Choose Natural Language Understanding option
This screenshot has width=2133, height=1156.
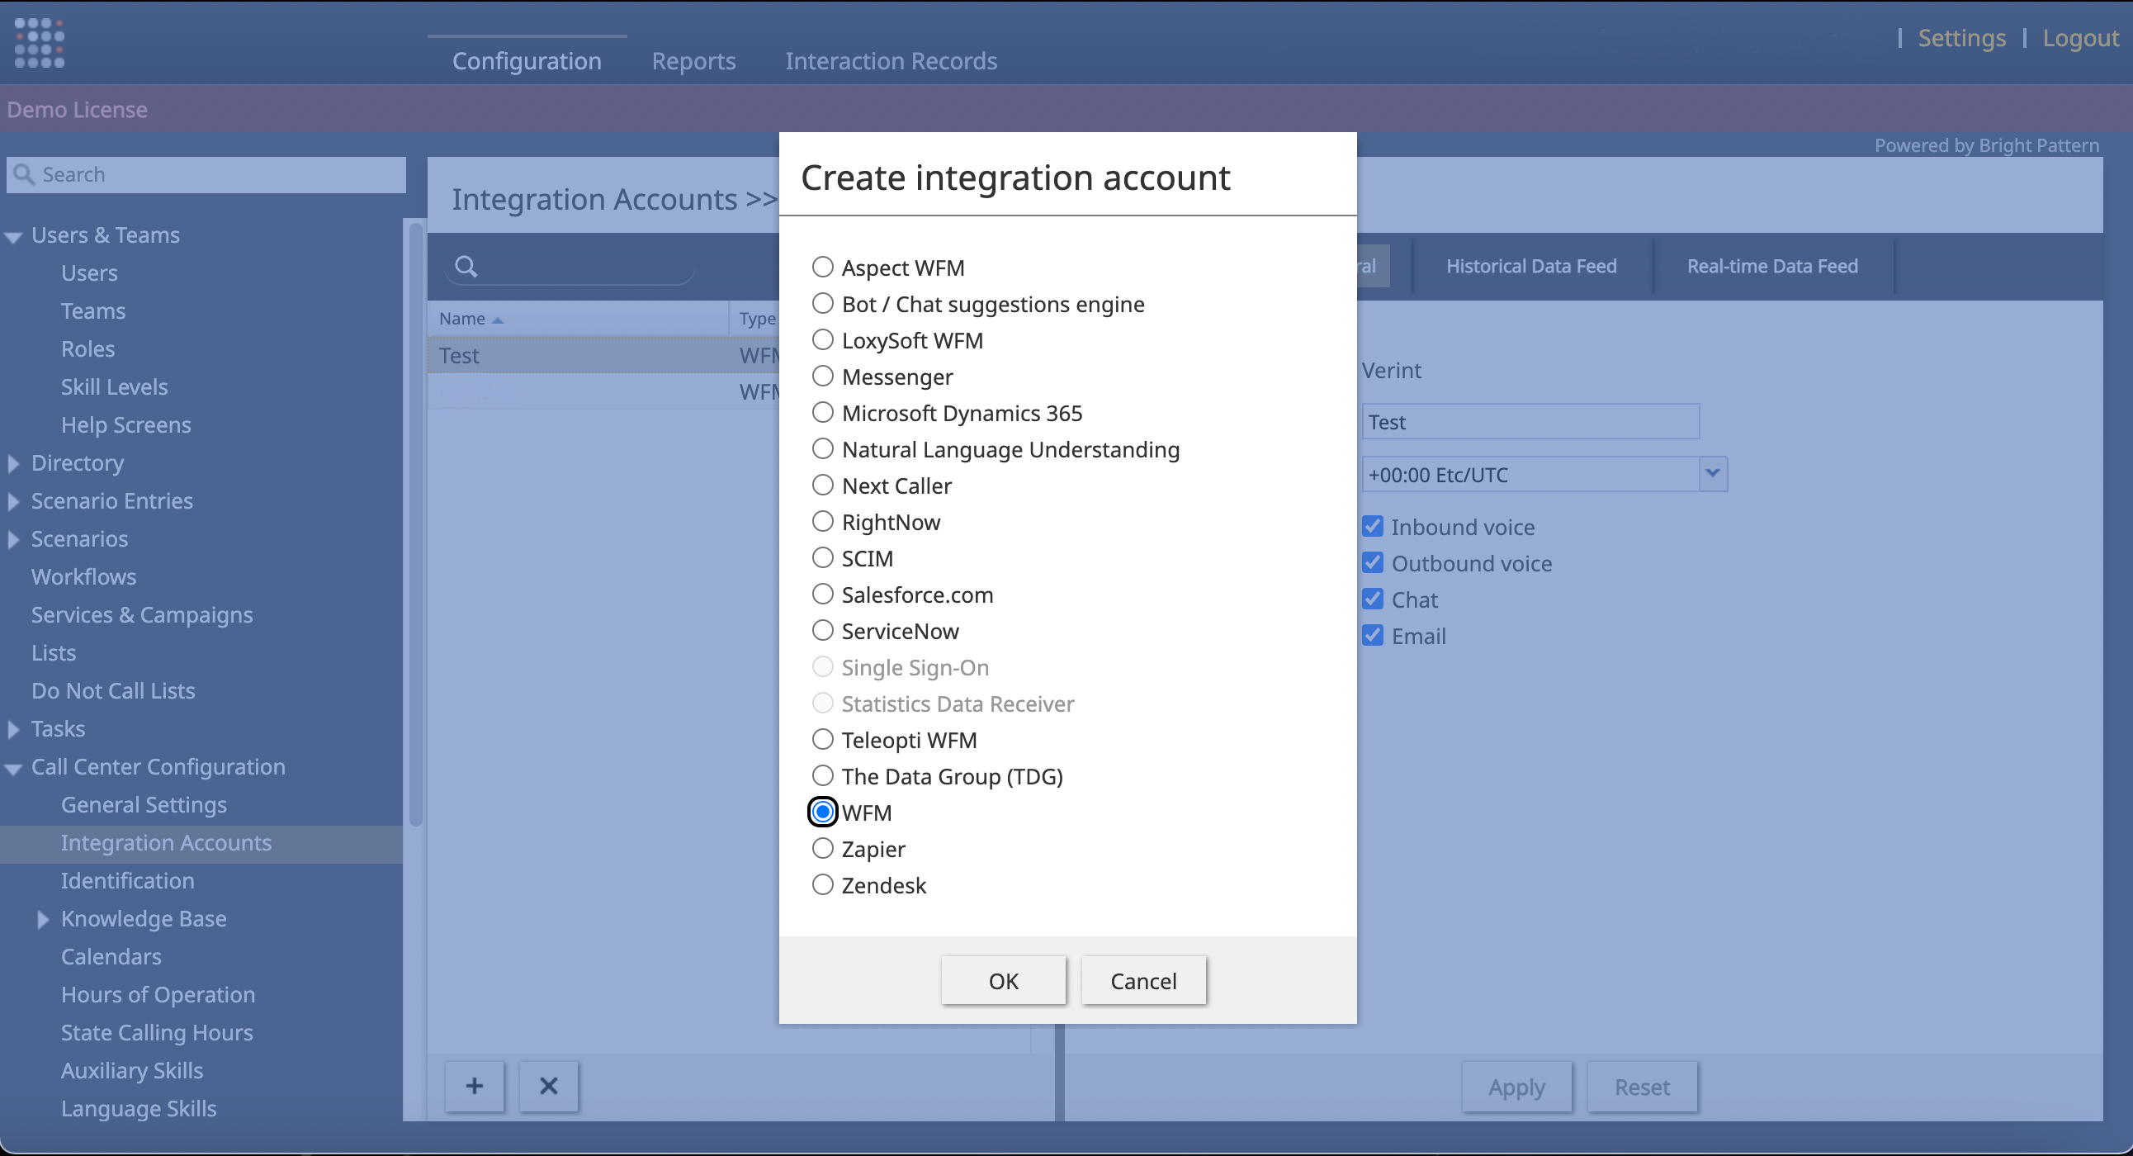[x=822, y=449]
